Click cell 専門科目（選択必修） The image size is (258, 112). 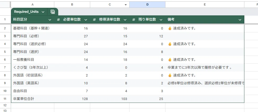[x=33, y=44]
